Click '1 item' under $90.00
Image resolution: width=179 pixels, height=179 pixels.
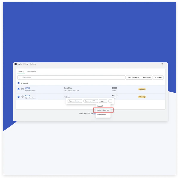(114, 90)
